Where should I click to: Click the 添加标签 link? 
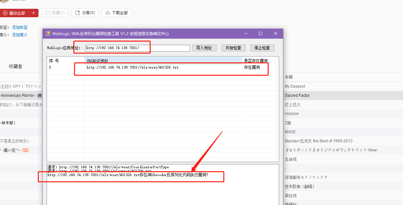(20, 28)
